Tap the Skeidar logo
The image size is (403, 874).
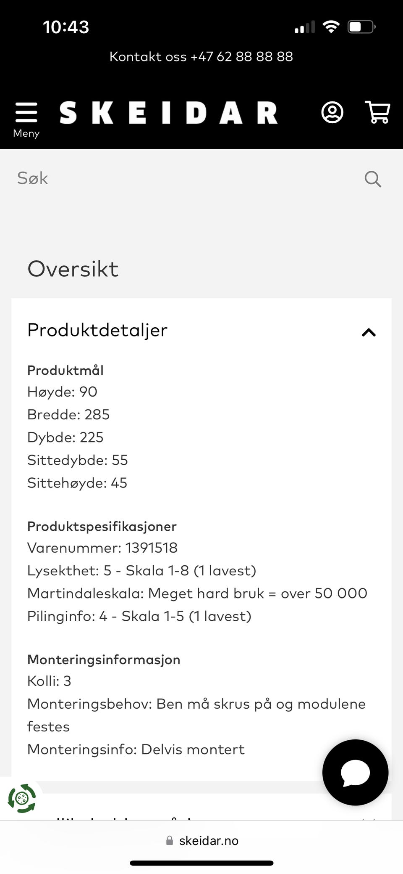tap(168, 113)
